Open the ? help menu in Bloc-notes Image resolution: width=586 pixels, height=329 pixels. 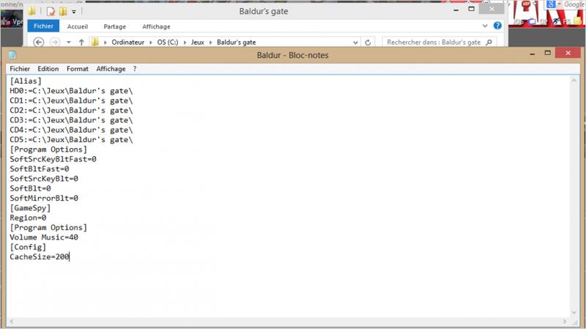tap(135, 69)
